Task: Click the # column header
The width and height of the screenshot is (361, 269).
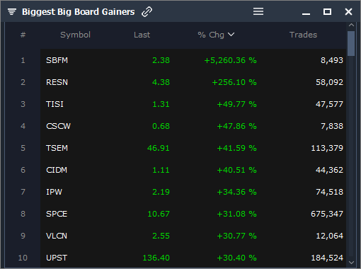Action: (23, 35)
